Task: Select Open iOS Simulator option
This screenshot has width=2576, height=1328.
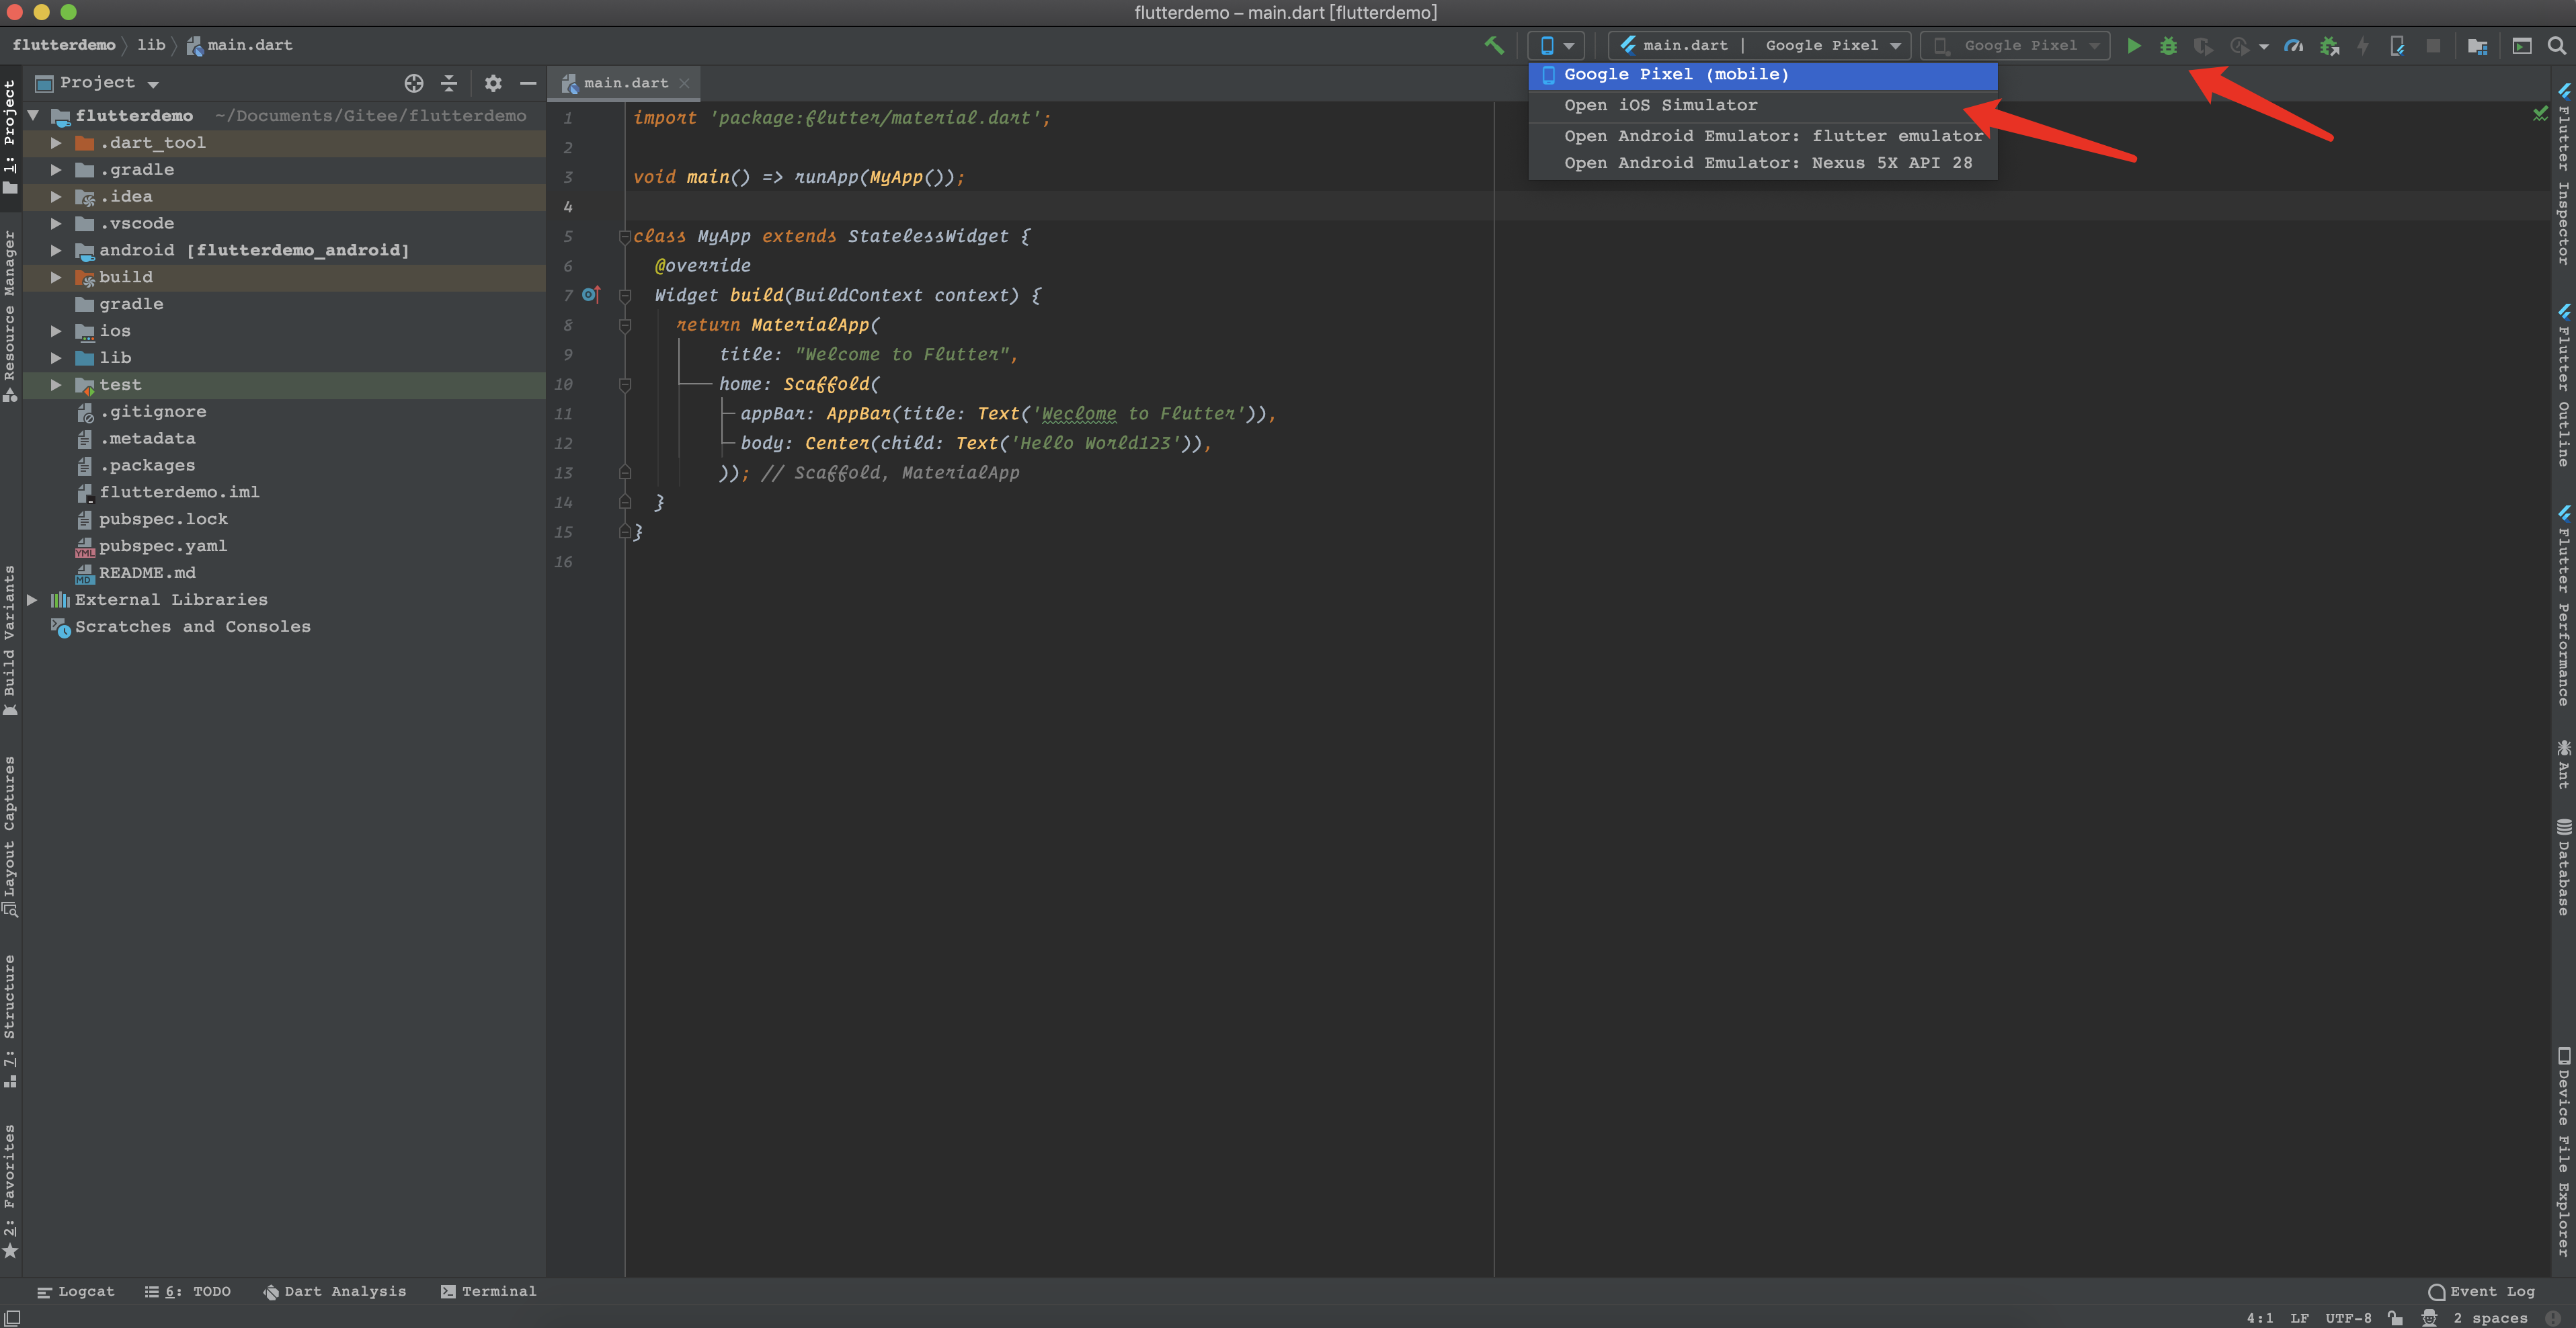Action: [x=1660, y=105]
